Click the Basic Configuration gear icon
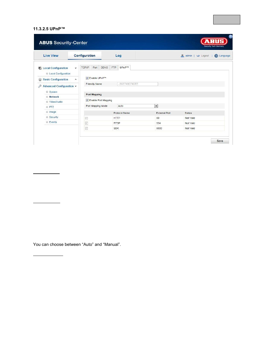 pos(40,80)
